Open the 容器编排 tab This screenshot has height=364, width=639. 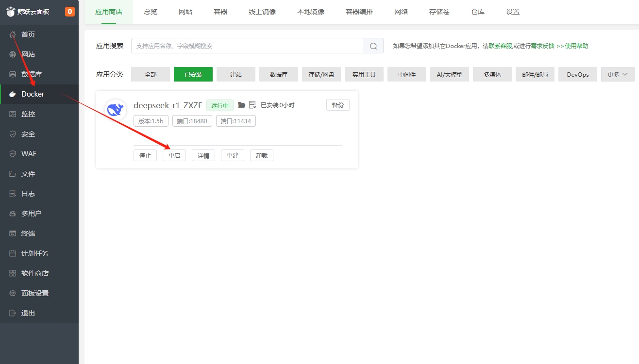[x=359, y=12]
